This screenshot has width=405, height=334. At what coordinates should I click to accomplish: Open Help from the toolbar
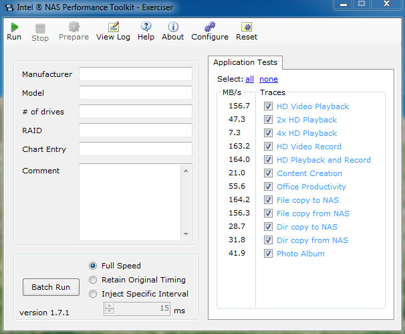coord(146,27)
